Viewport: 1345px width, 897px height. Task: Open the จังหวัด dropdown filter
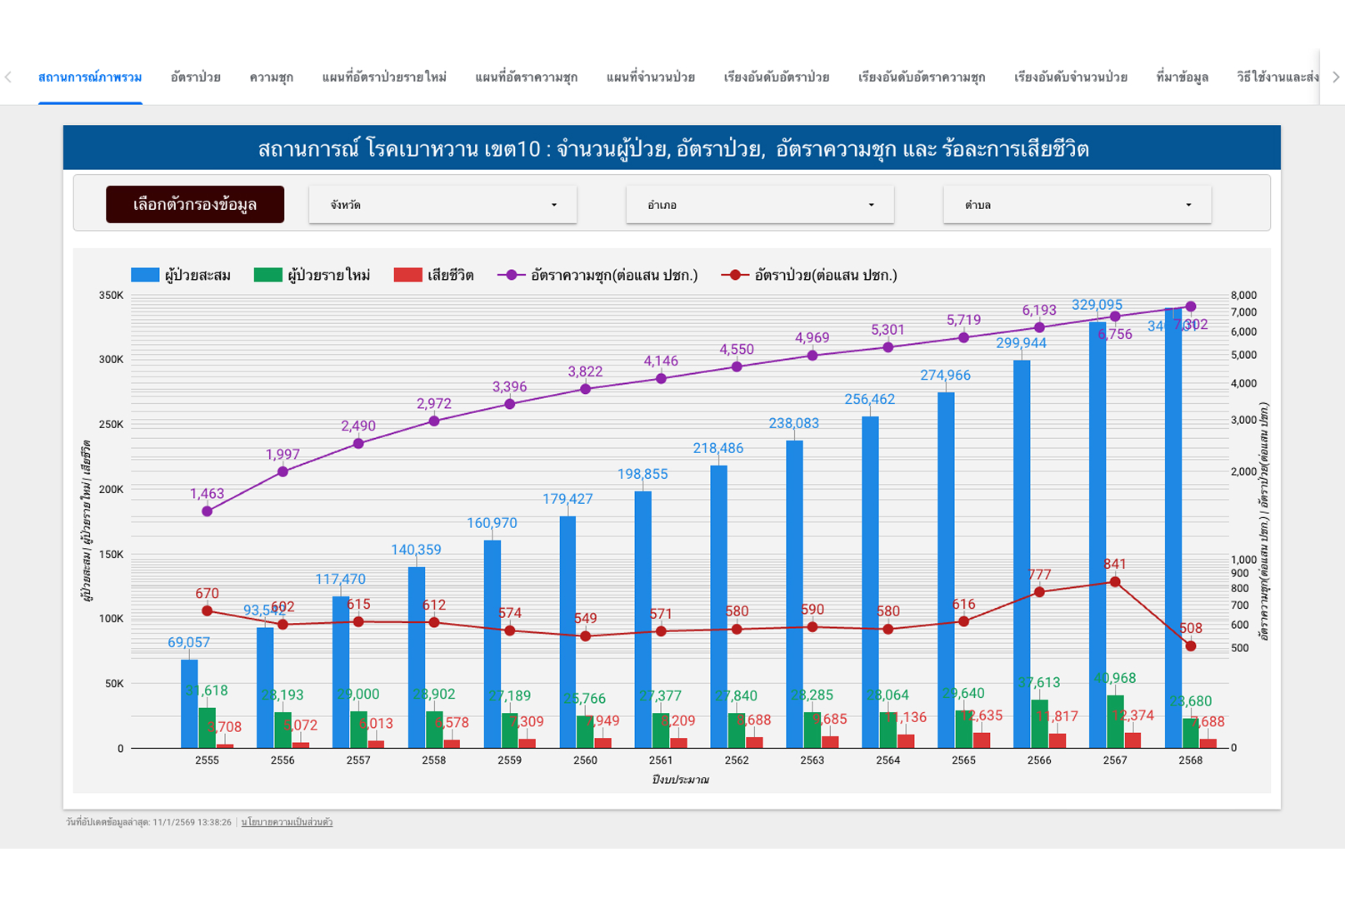click(442, 205)
